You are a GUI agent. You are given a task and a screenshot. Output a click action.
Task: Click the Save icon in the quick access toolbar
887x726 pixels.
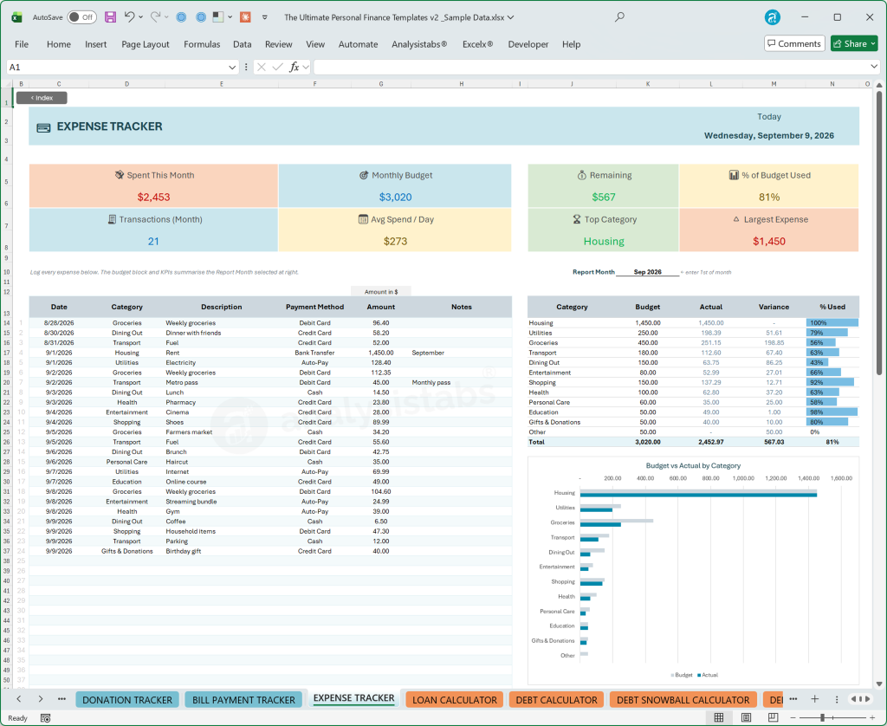(110, 17)
